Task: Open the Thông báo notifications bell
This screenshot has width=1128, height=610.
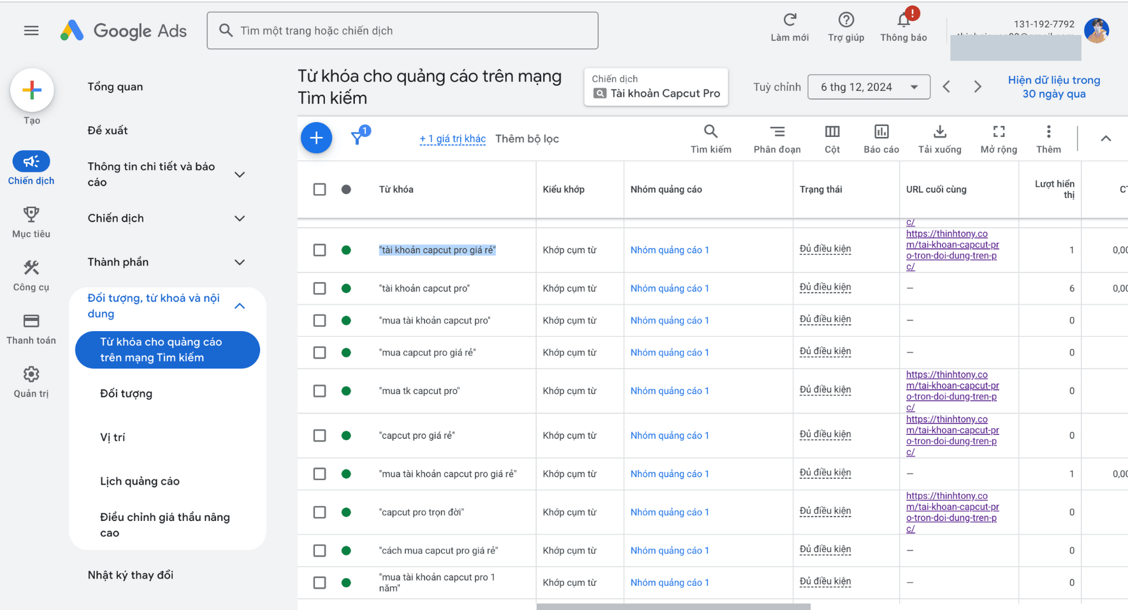Action: pyautogui.click(x=904, y=20)
